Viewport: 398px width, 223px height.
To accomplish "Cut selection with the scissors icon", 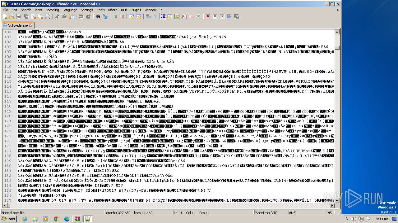I will coord(57,16).
